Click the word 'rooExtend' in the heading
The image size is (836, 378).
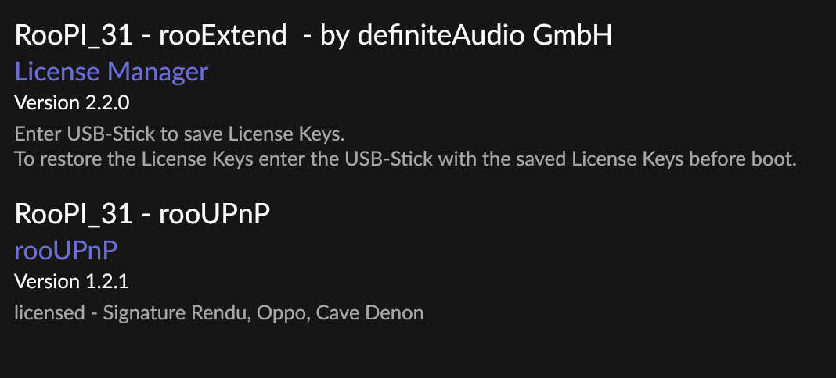pyautogui.click(x=223, y=36)
